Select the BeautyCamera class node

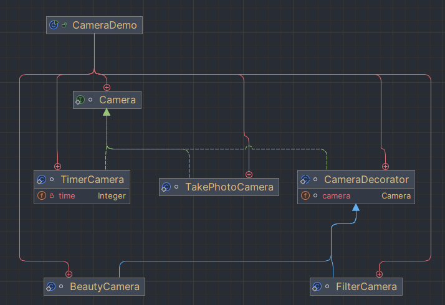pos(94,286)
